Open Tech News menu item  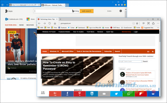[x=91, y=32]
